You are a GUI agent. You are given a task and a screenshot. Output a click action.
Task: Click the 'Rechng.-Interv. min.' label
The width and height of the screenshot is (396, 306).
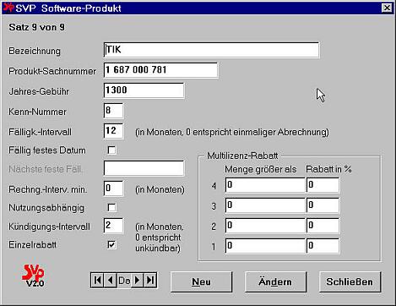click(x=48, y=189)
